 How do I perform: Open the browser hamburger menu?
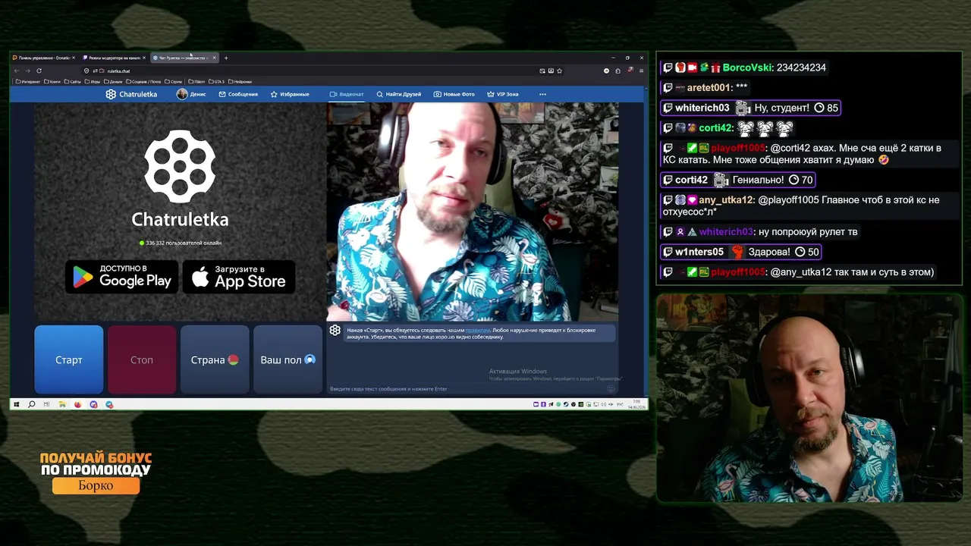641,71
